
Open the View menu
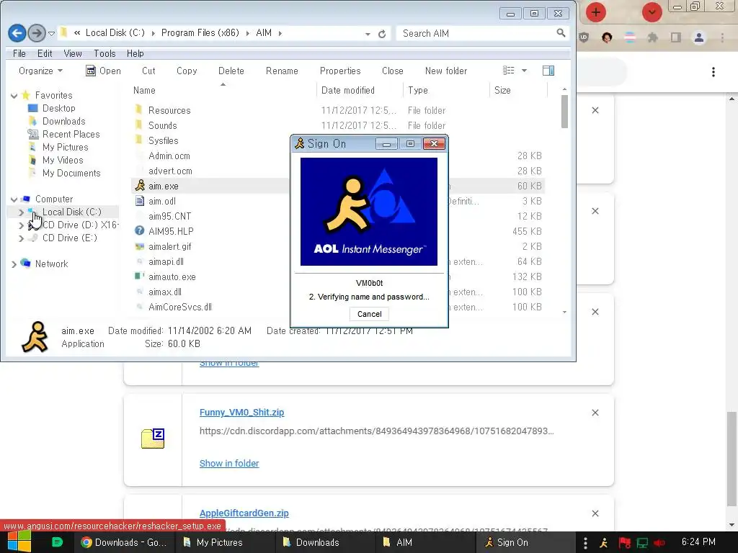pos(73,53)
